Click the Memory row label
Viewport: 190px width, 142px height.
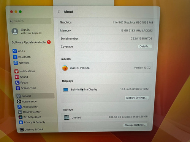click(65, 31)
